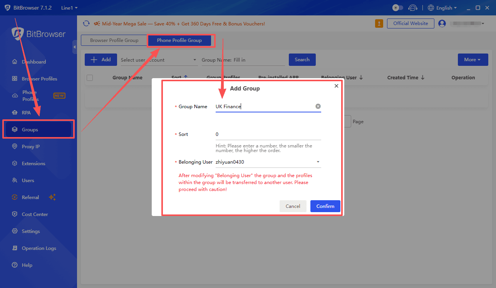Click the customer support headset icon
This screenshot has height=288, width=496.
[413, 8]
